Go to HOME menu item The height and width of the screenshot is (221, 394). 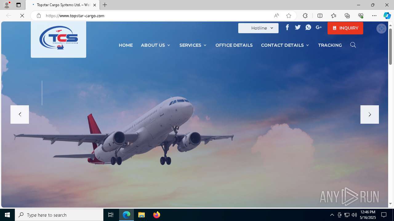[x=126, y=45]
